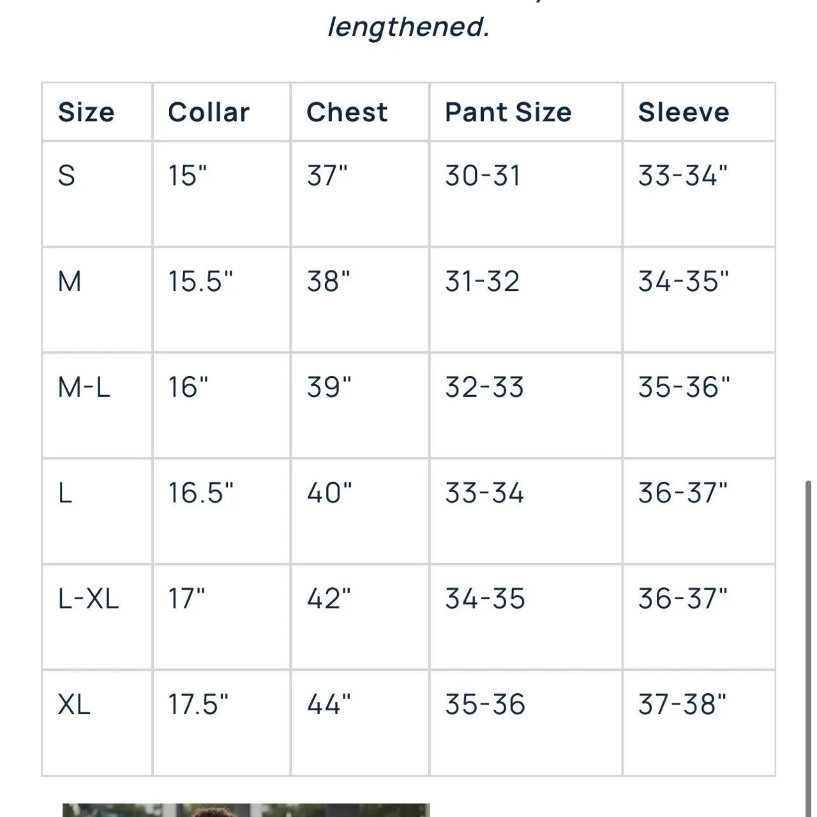Click the Pant Size column header

tap(508, 112)
